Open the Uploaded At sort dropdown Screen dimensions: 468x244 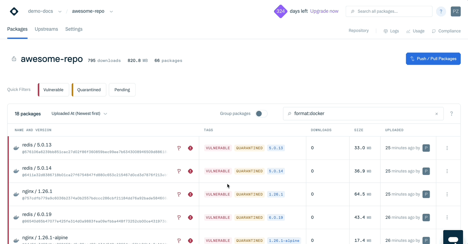click(79, 114)
